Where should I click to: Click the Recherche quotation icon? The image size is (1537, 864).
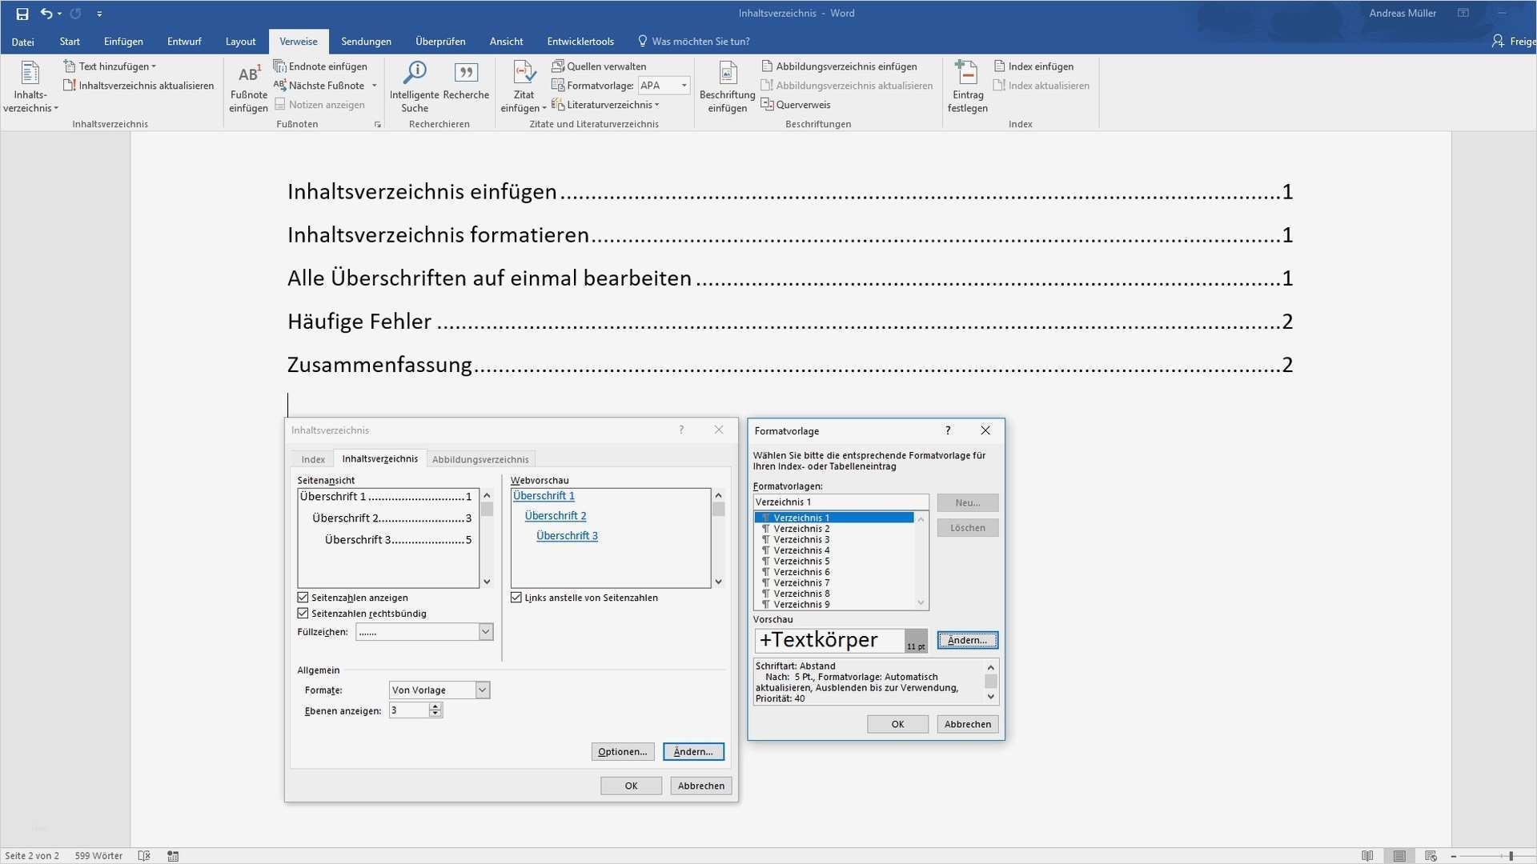466,74
